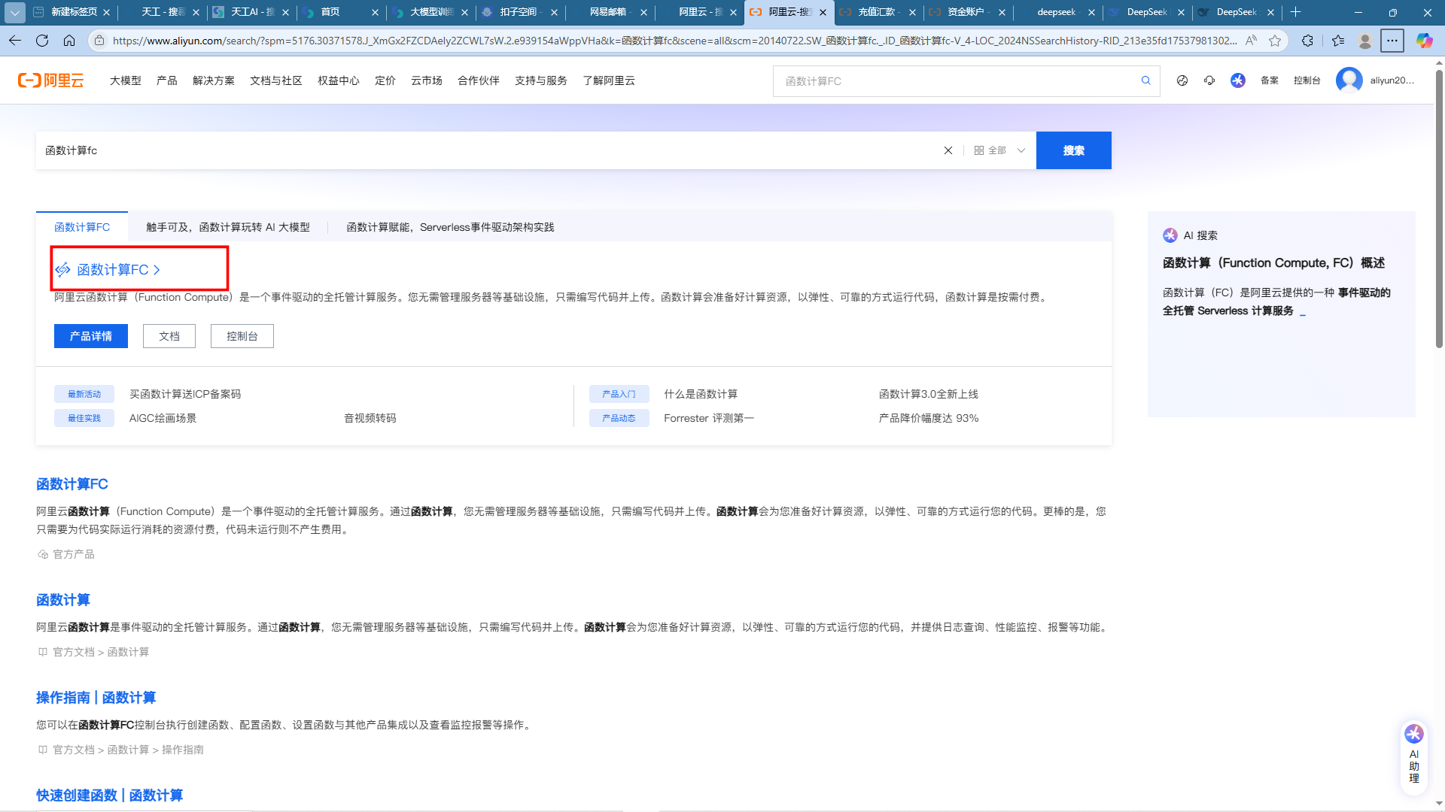Open browser settings and more ellipsis

1392,41
